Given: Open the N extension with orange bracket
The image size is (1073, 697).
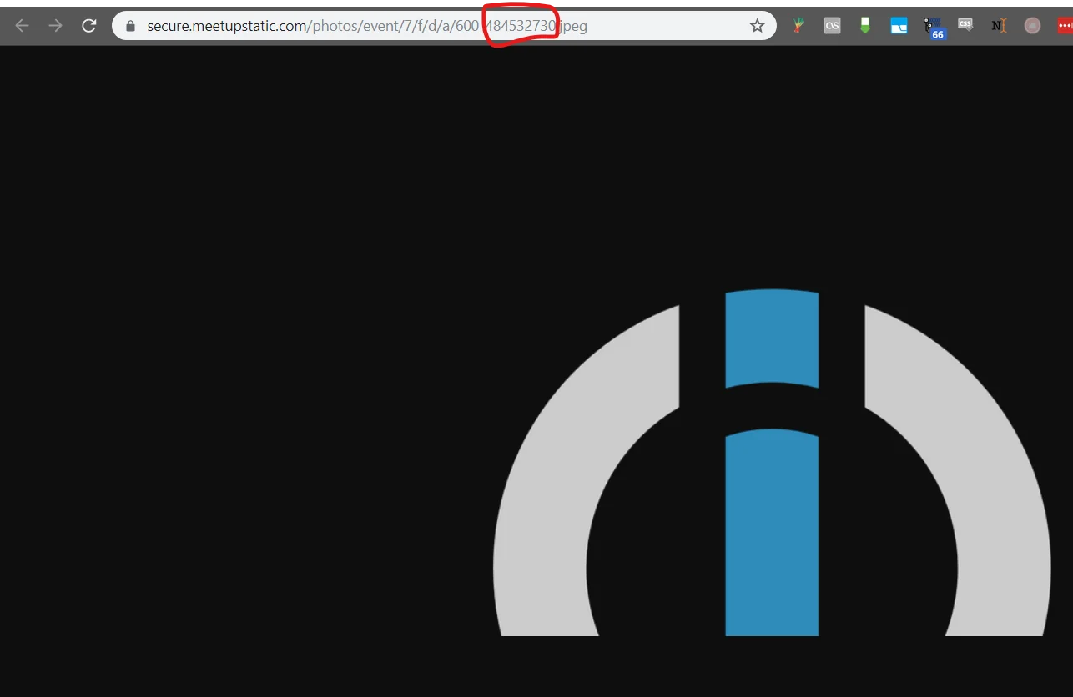Looking at the screenshot, I should click(x=999, y=26).
